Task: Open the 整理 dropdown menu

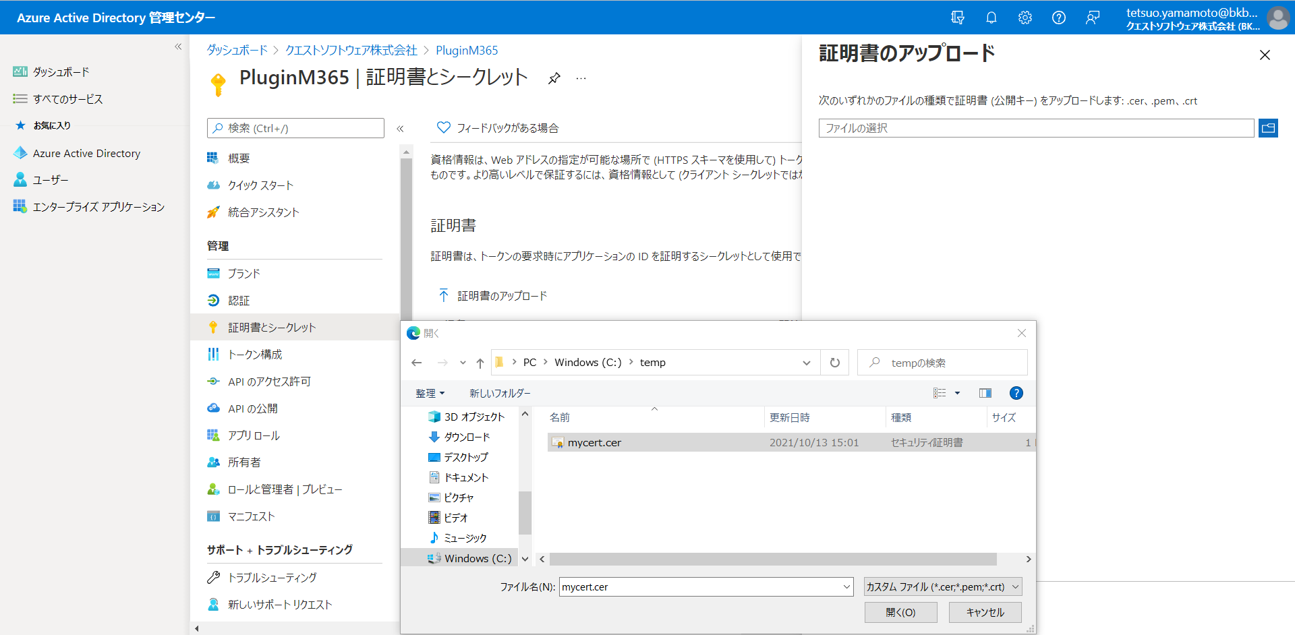Action: coord(430,393)
